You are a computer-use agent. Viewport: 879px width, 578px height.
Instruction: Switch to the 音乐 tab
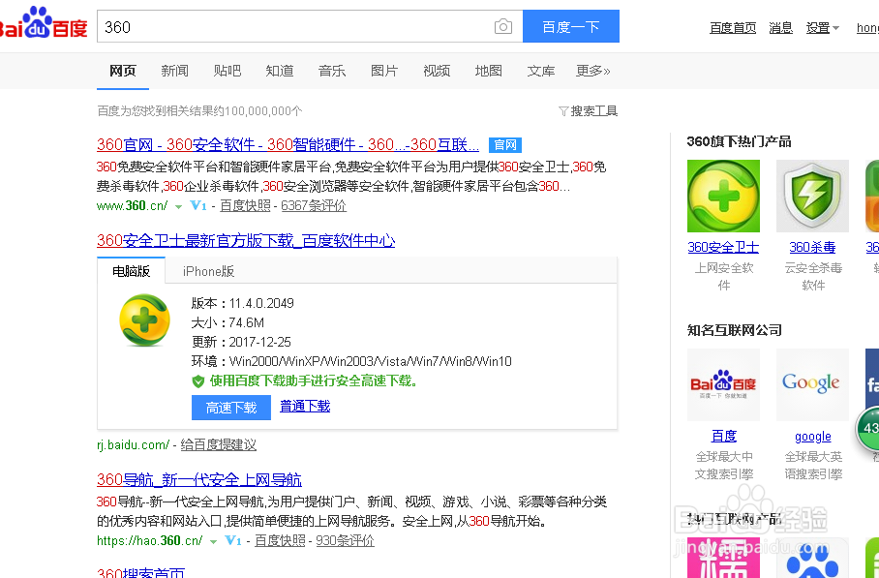(332, 71)
